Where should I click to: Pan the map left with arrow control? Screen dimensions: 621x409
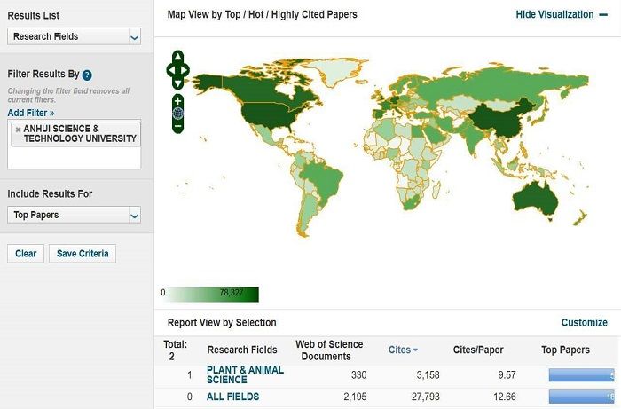tap(170, 69)
